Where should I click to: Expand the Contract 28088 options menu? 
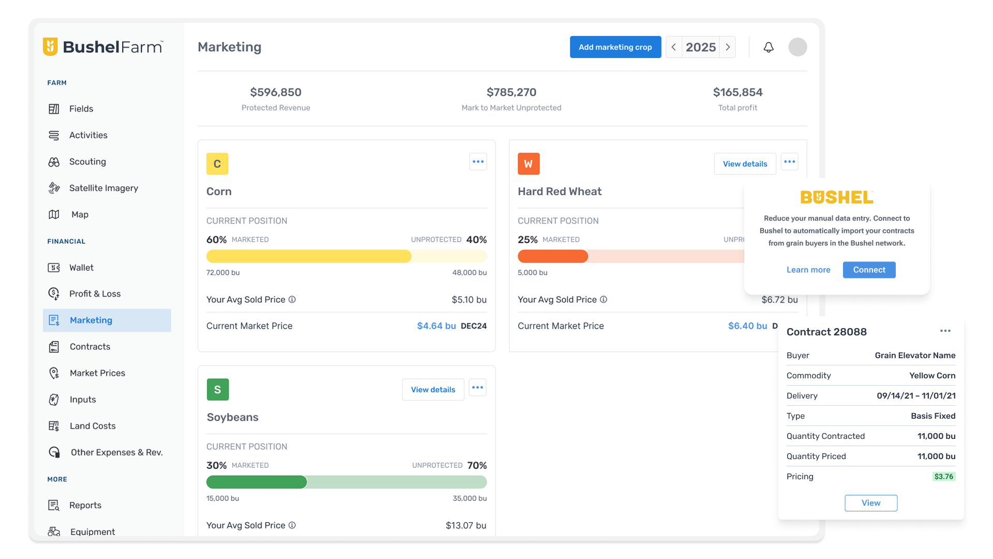click(945, 331)
